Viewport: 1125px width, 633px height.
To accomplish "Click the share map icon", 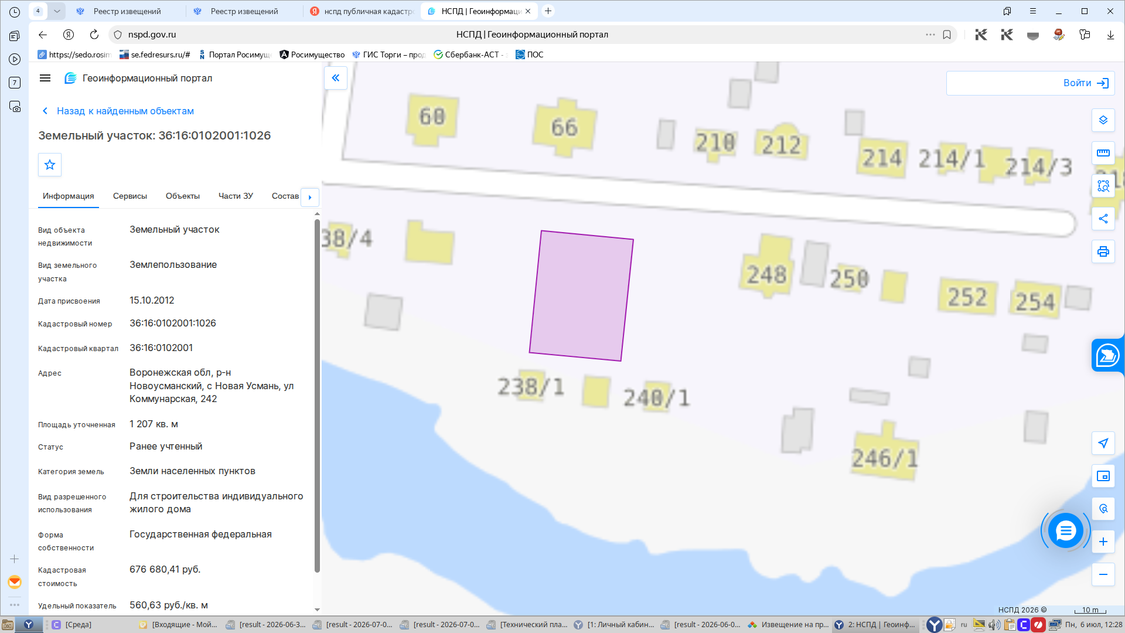I will [x=1103, y=219].
